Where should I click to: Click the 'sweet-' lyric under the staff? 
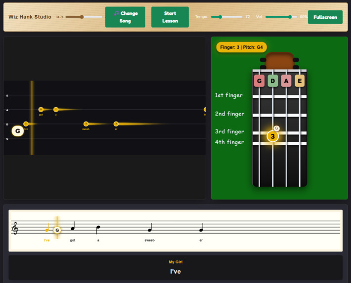pos(149,240)
